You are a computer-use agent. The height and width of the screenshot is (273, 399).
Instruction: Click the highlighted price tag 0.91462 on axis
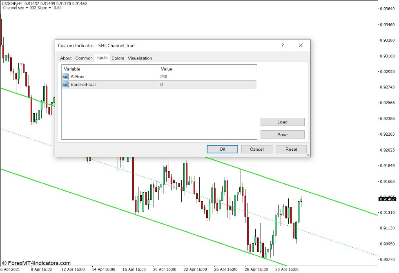(387, 198)
